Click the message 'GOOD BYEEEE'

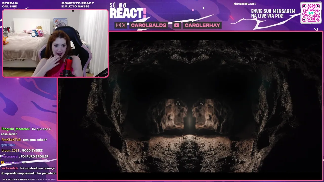[x=32, y=151]
